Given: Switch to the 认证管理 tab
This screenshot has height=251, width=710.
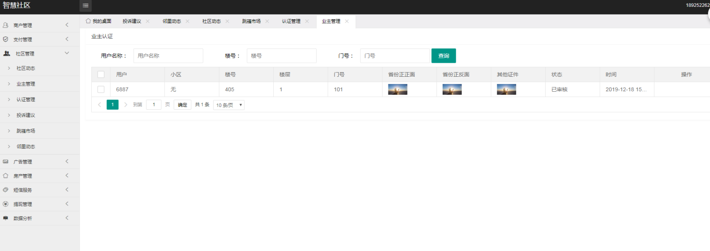Looking at the screenshot, I should [x=291, y=21].
